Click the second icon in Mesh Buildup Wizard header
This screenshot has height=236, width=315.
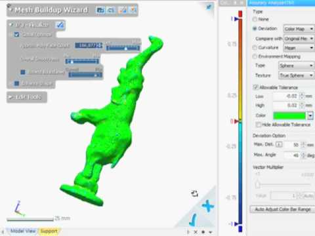(111, 10)
